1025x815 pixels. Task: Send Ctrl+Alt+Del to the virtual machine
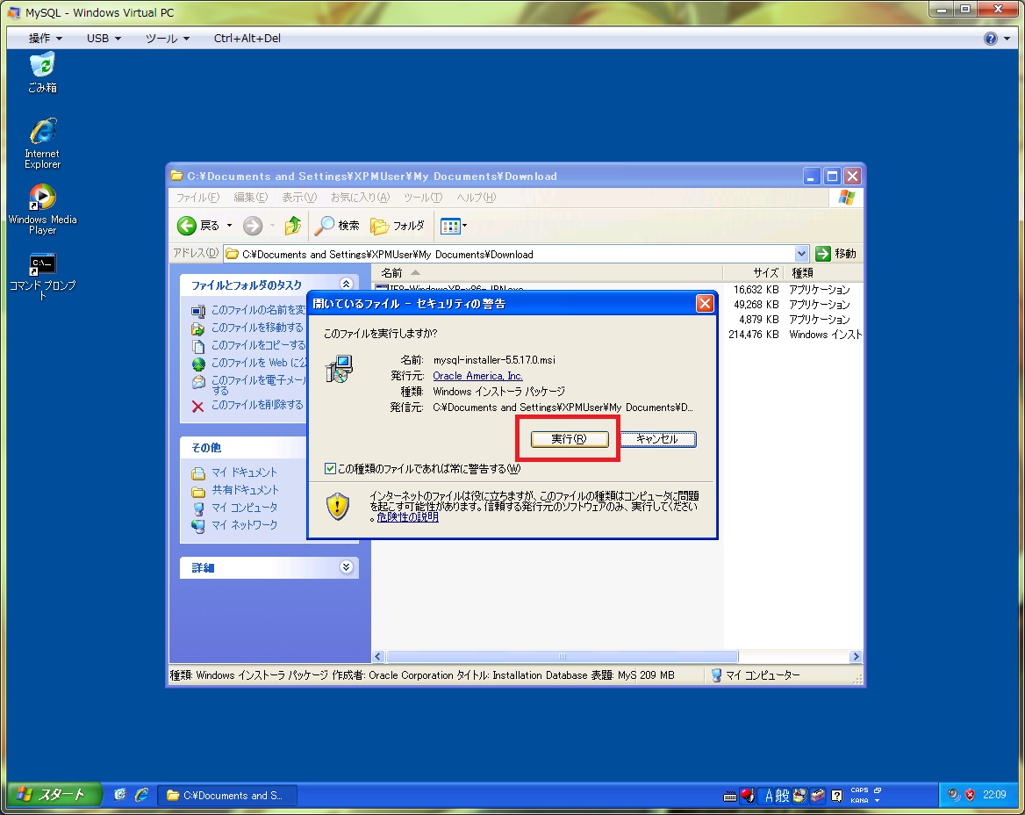[x=247, y=39]
